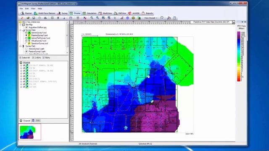Open the MultiView mode
The height and width of the screenshot is (151, 269).
coord(105,13)
